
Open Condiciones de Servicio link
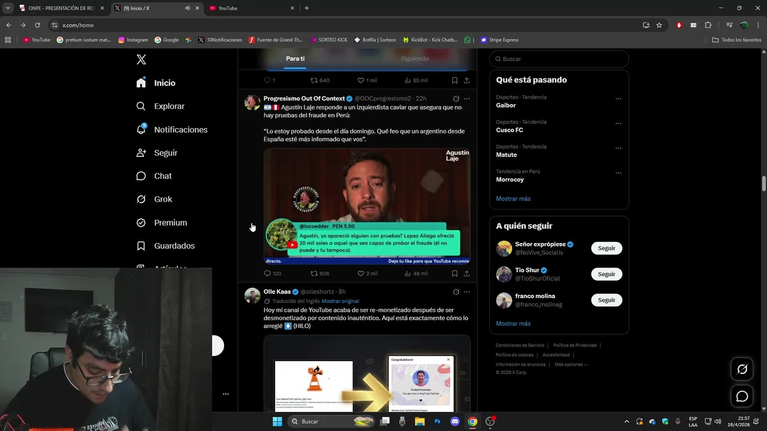[x=520, y=345]
